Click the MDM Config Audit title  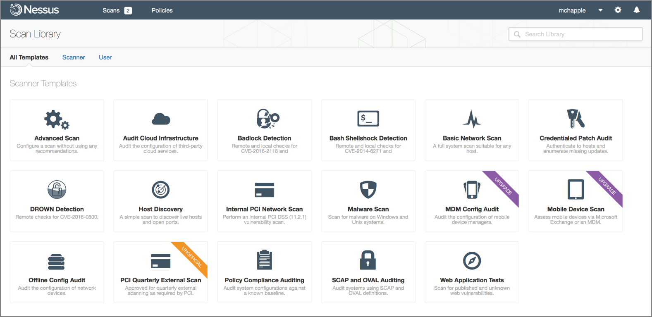click(x=472, y=209)
